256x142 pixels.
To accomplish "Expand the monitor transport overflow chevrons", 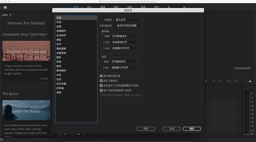I will click(x=246, y=80).
